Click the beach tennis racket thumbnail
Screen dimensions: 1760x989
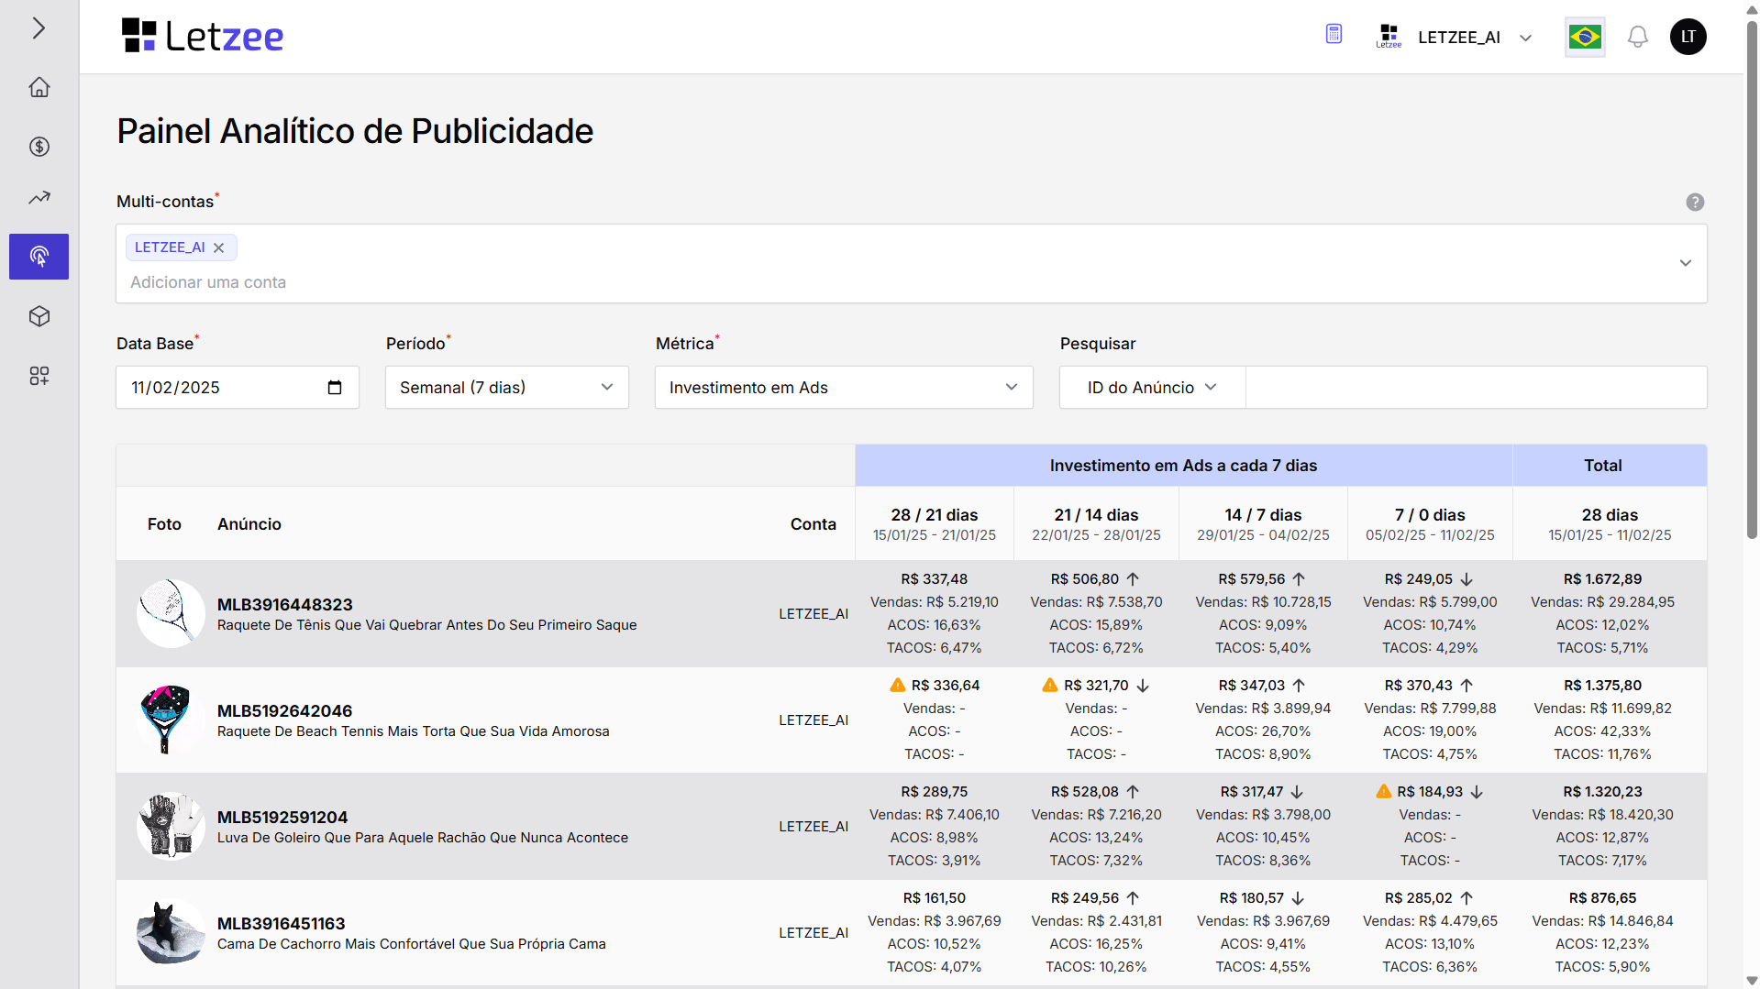coord(170,720)
